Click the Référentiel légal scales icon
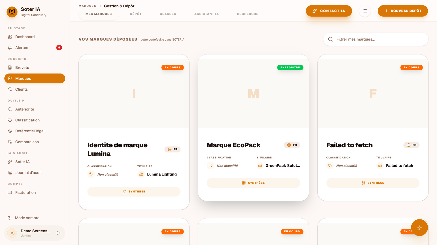Viewport: 437px width, 245px height. [10, 131]
